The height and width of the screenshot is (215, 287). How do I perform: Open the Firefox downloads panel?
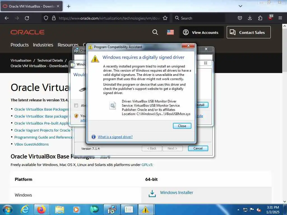pyautogui.click(x=250, y=18)
